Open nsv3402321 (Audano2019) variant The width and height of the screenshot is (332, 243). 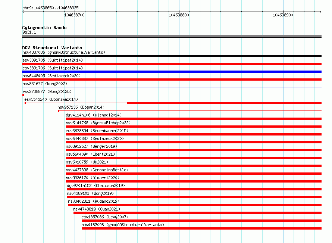(x=94, y=201)
